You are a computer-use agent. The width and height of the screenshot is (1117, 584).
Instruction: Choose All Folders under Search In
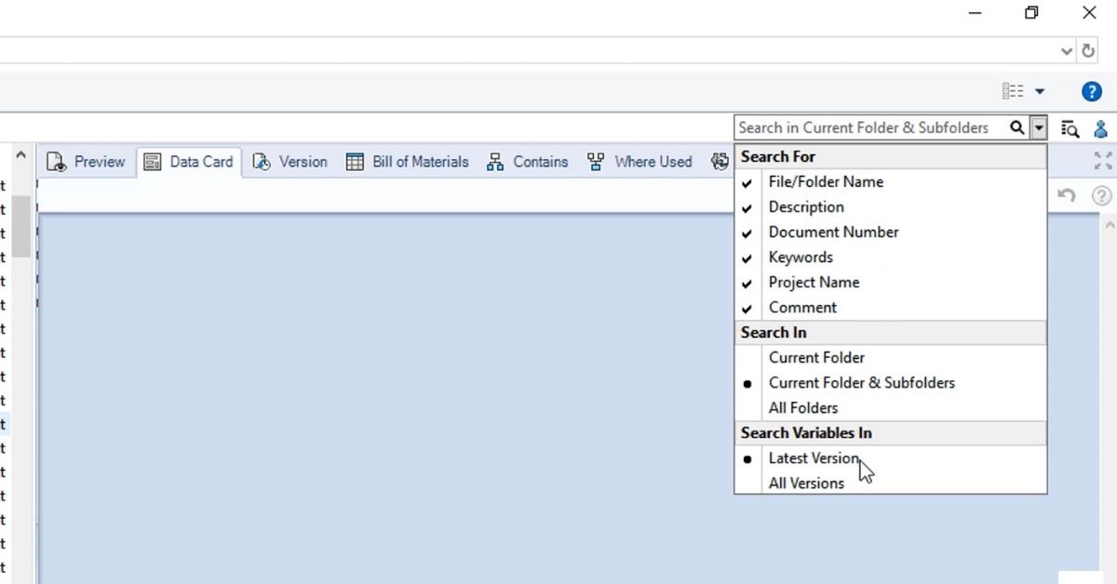coord(802,408)
